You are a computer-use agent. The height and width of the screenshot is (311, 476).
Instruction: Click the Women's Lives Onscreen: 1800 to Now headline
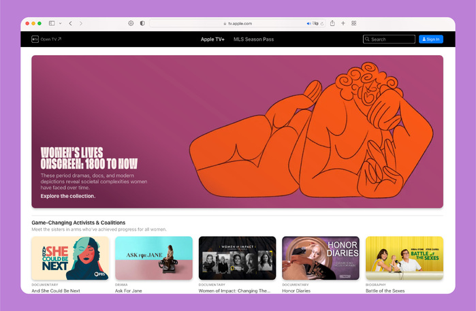[89, 158]
